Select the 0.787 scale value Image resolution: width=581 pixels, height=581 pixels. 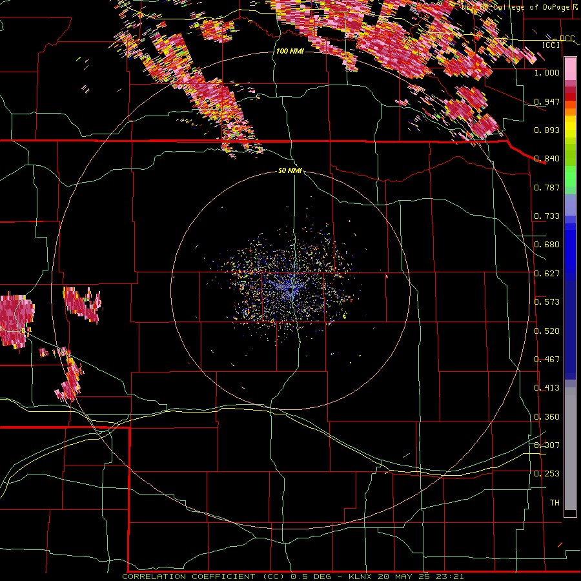[547, 187]
